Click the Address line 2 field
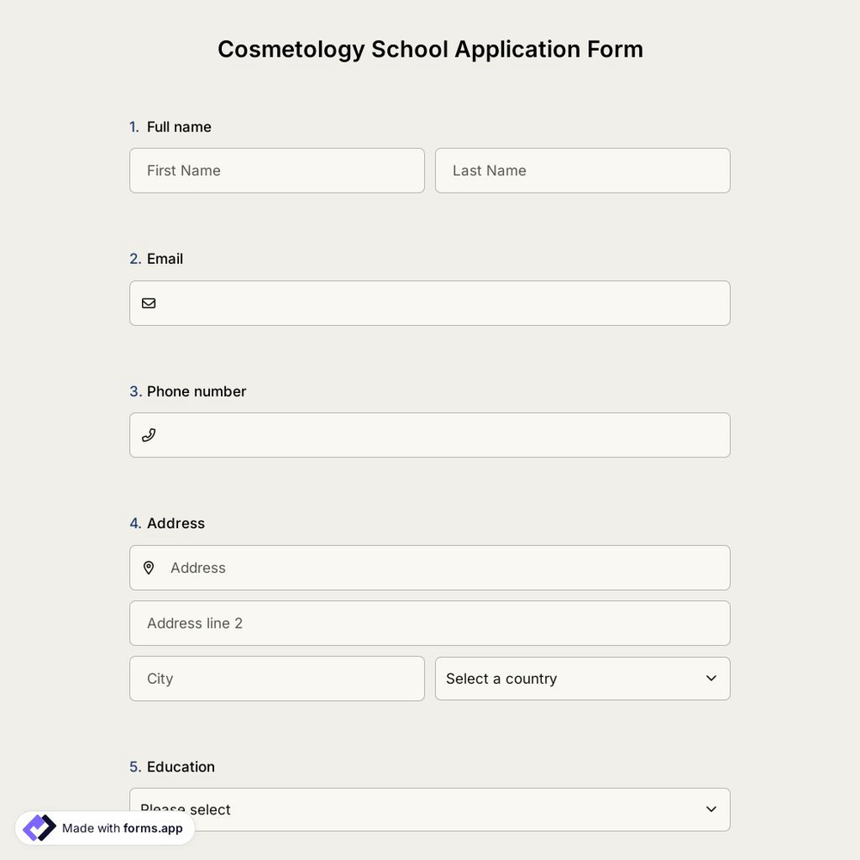 (x=430, y=622)
